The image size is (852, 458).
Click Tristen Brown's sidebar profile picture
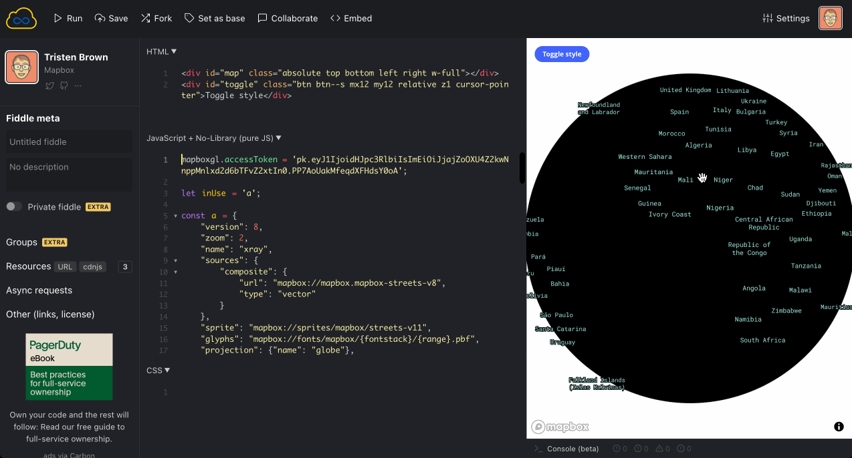click(x=21, y=67)
